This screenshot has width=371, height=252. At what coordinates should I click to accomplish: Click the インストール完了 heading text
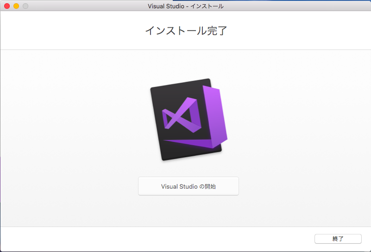(186, 31)
